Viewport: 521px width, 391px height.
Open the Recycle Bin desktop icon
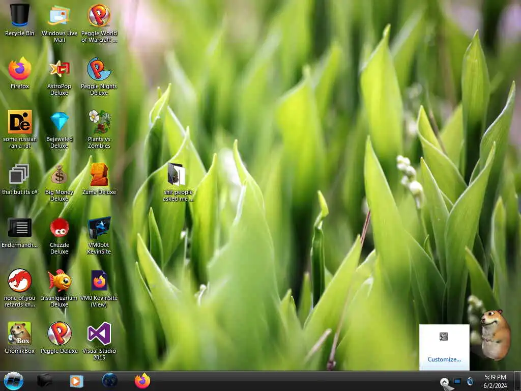tap(20, 19)
